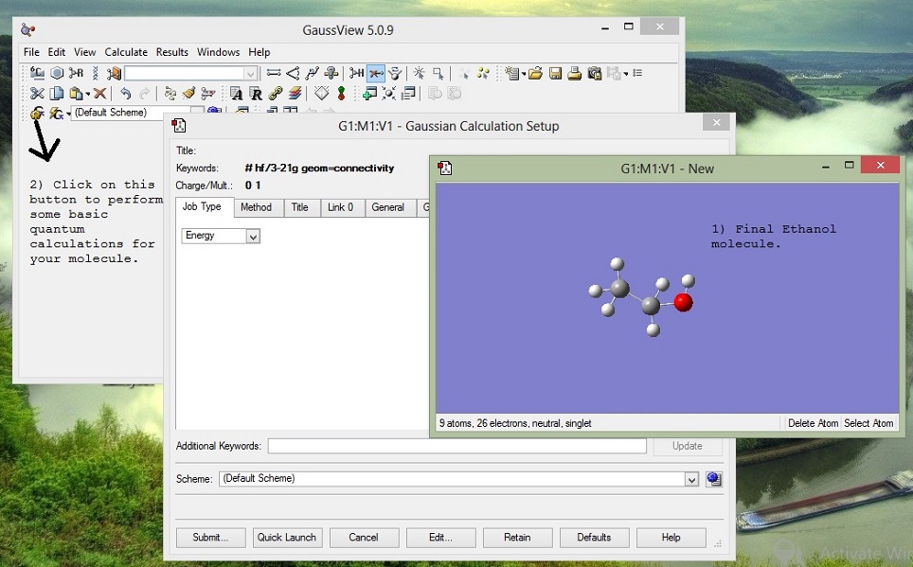Open the Windows menu
The height and width of the screenshot is (567, 913).
click(x=219, y=52)
